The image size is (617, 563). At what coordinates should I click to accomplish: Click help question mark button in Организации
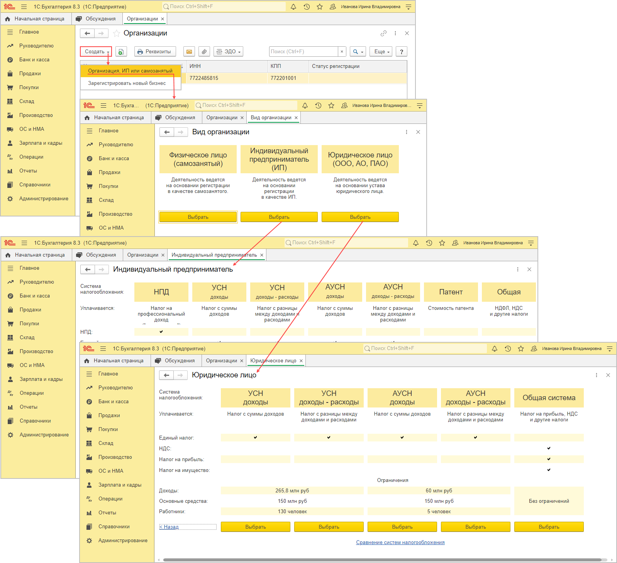(402, 51)
